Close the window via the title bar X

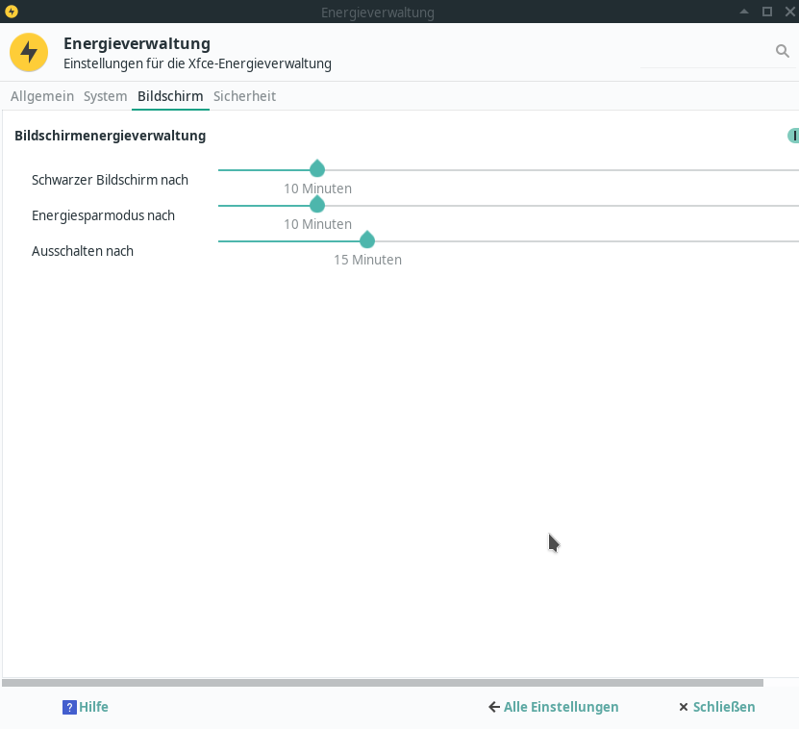tap(789, 12)
